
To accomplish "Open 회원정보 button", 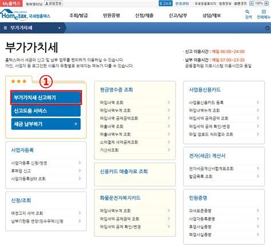I will pyautogui.click(x=54, y=3).
